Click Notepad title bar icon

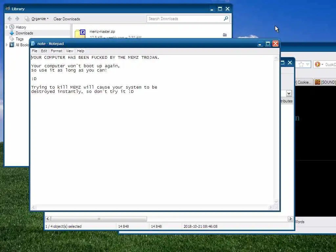pyautogui.click(x=33, y=44)
